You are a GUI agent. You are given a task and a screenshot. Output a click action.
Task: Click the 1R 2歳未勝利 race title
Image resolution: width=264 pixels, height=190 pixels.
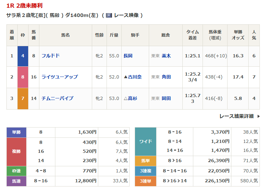(x=24, y=6)
